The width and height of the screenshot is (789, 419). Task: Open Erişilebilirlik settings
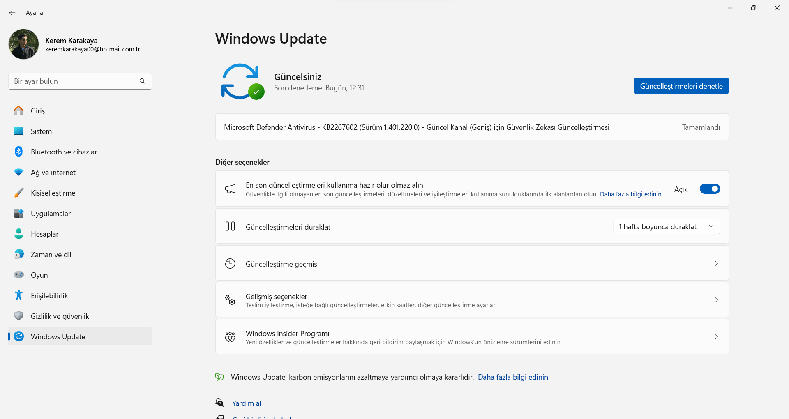(x=80, y=295)
